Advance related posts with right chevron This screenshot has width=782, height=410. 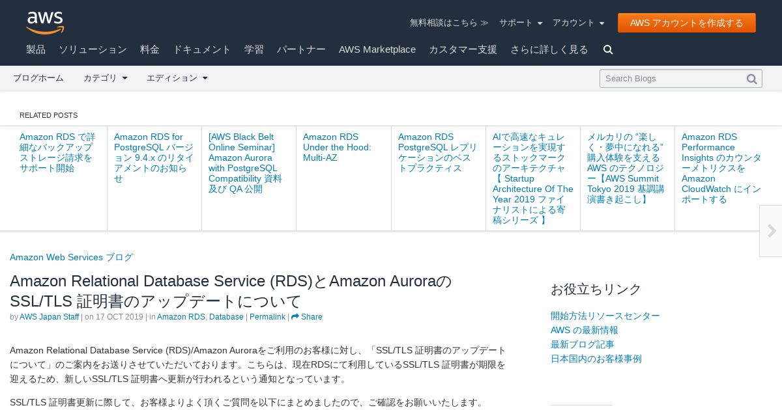(x=772, y=231)
